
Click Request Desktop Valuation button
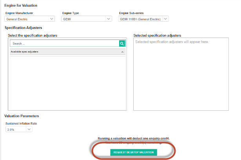(133, 152)
